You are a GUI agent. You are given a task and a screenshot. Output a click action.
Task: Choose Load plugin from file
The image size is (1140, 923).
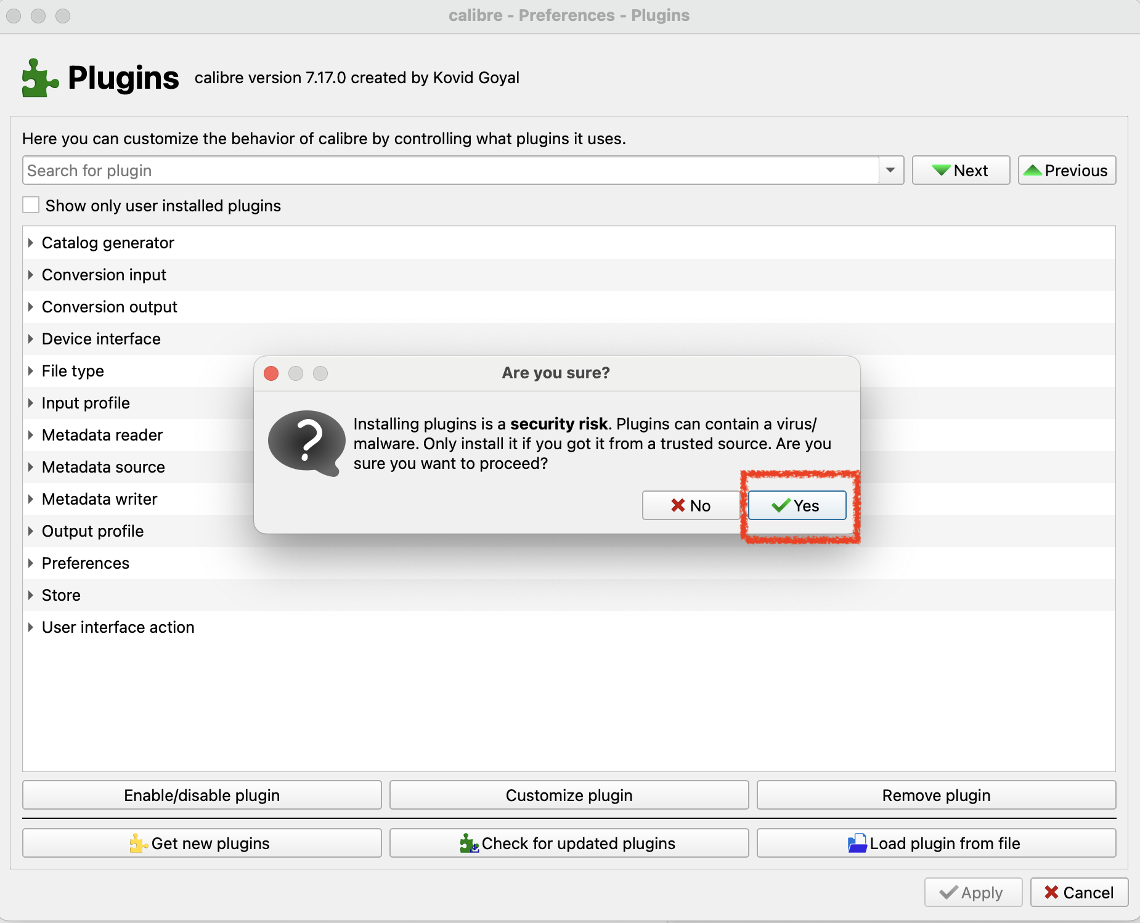coord(936,843)
